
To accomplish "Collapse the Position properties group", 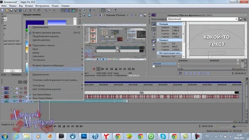I will 158,24.
